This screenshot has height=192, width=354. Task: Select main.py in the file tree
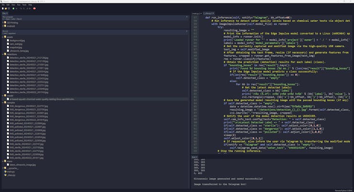point(11,171)
